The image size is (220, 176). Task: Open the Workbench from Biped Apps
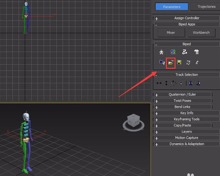[x=201, y=33]
